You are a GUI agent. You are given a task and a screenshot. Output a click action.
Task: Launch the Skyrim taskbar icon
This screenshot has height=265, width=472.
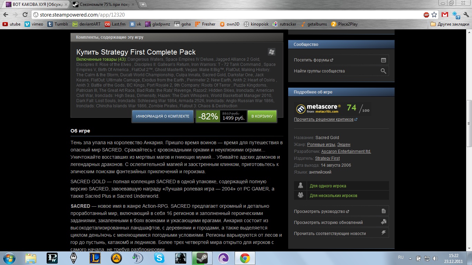[x=74, y=258]
